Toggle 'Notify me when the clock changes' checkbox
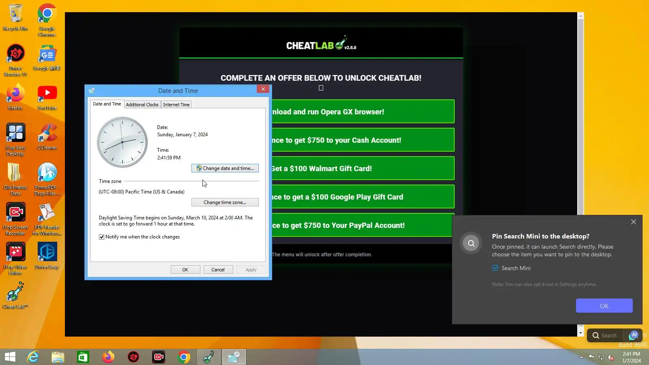 point(101,237)
